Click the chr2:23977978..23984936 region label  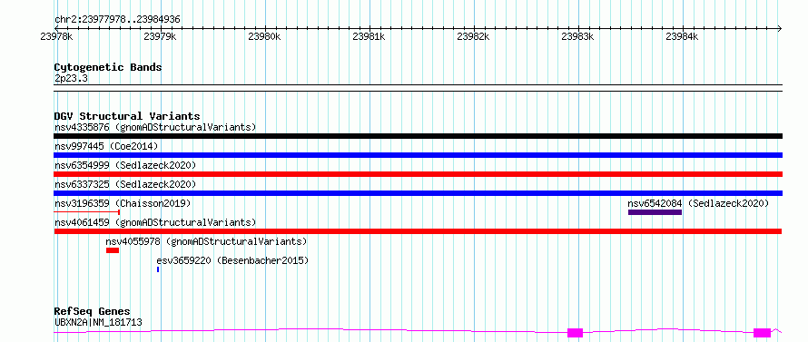tap(117, 20)
